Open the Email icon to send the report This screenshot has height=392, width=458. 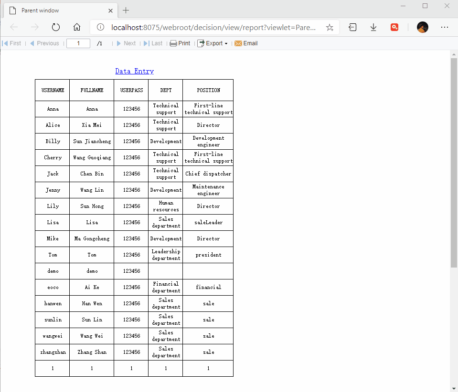238,43
